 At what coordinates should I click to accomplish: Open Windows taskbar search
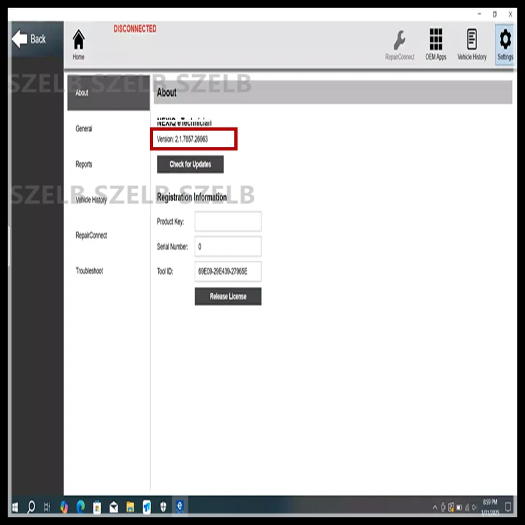click(31, 507)
